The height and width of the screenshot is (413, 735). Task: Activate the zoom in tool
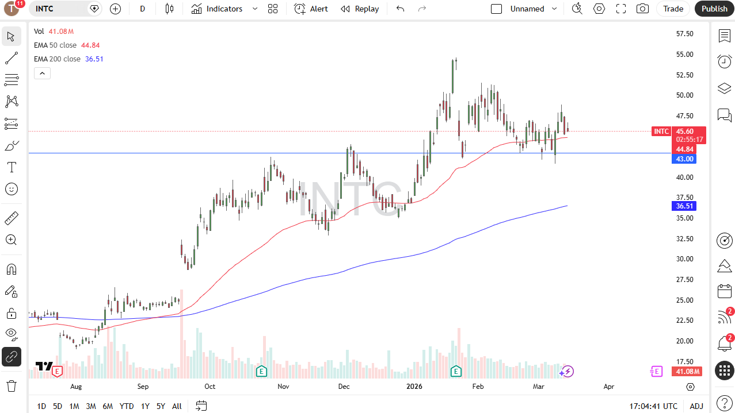pyautogui.click(x=11, y=240)
